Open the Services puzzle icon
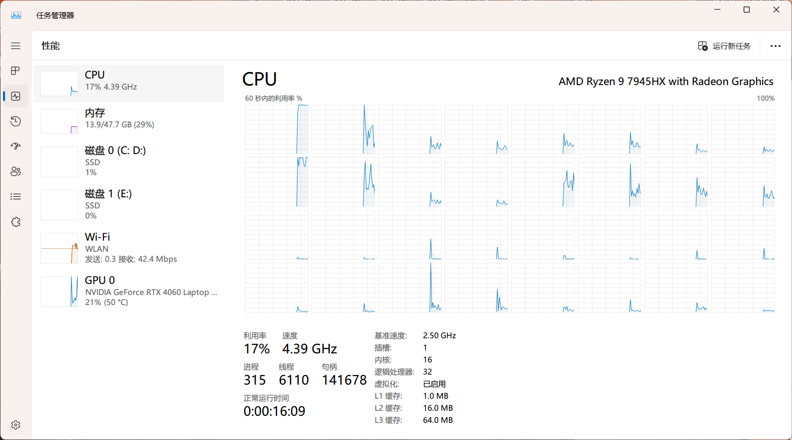 (16, 222)
